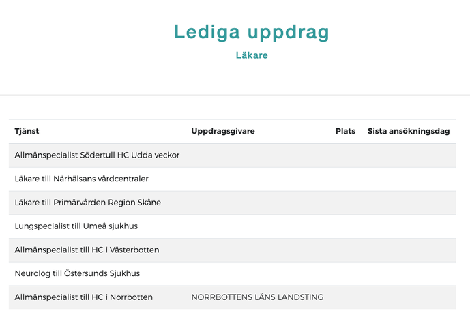Viewport: 470px width, 328px height.
Task: Click the Lediga uppdrag page heading
Action: pos(252,31)
